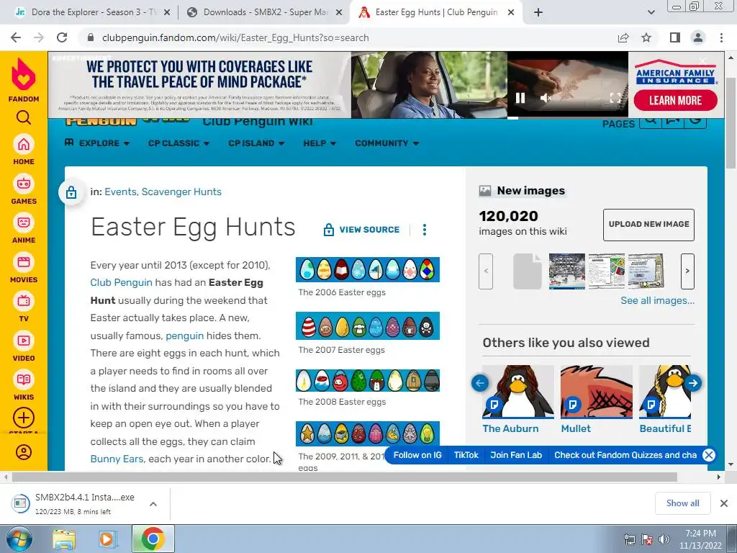The height and width of the screenshot is (553, 737).
Task: Click View Source button
Action: pos(361,230)
